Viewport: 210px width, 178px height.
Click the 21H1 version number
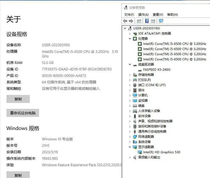point(46,145)
